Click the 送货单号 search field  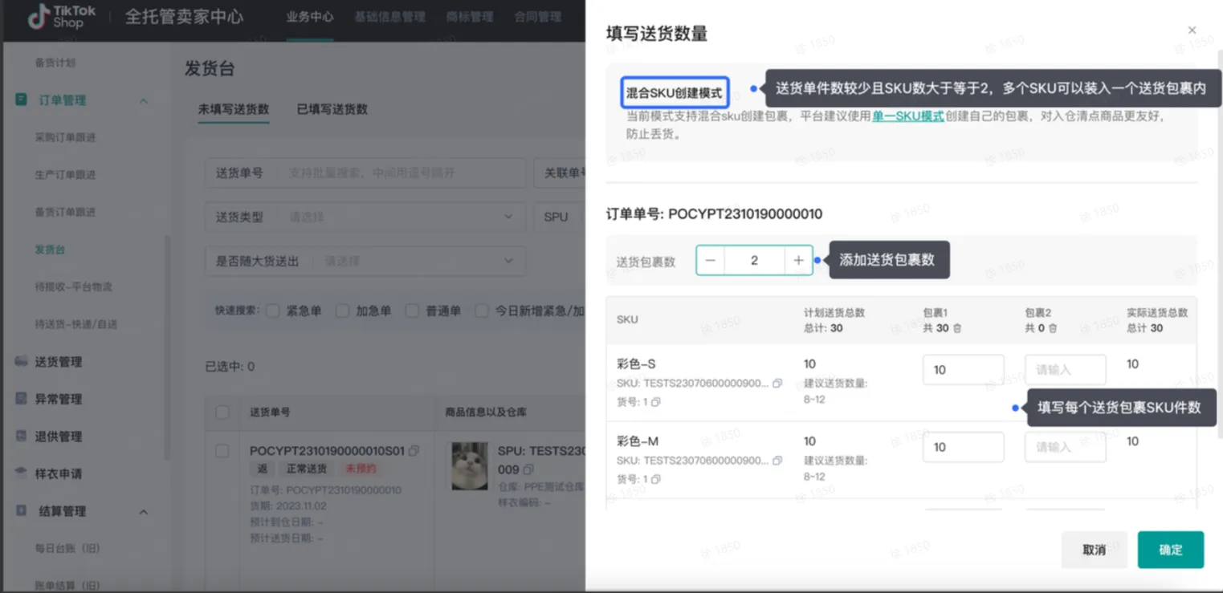[365, 173]
